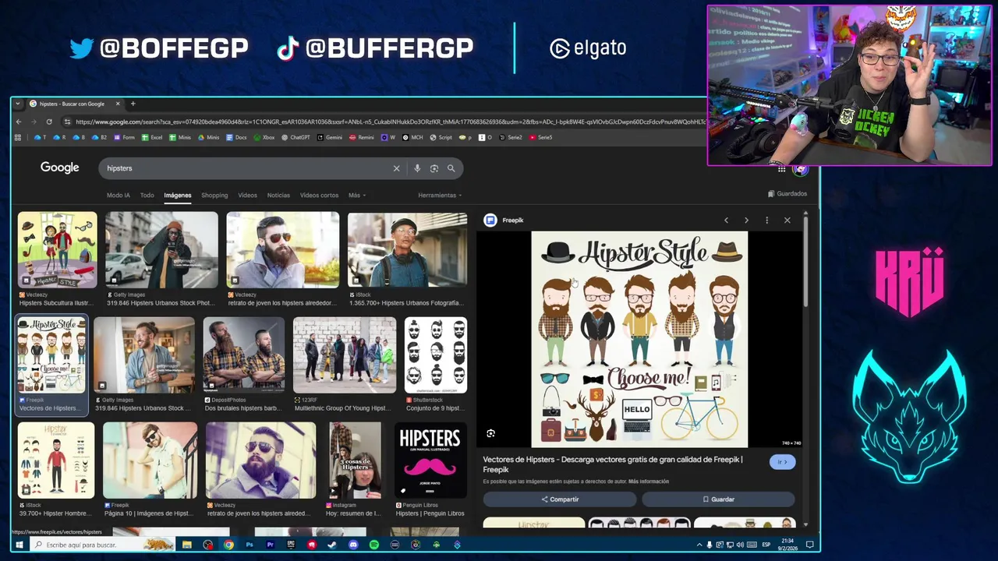Open the Excel bookmark

pos(152,137)
